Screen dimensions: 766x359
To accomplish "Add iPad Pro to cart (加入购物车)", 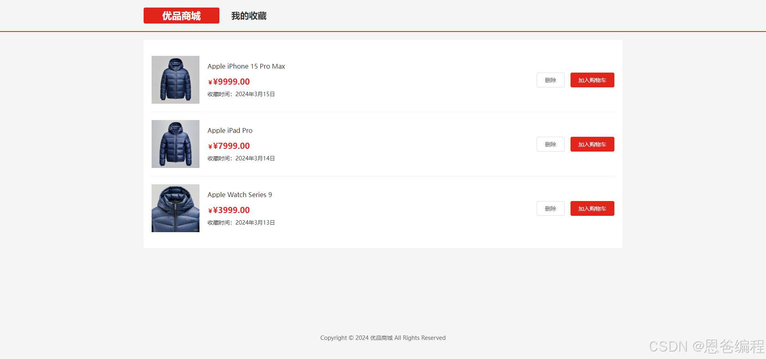I will click(592, 144).
